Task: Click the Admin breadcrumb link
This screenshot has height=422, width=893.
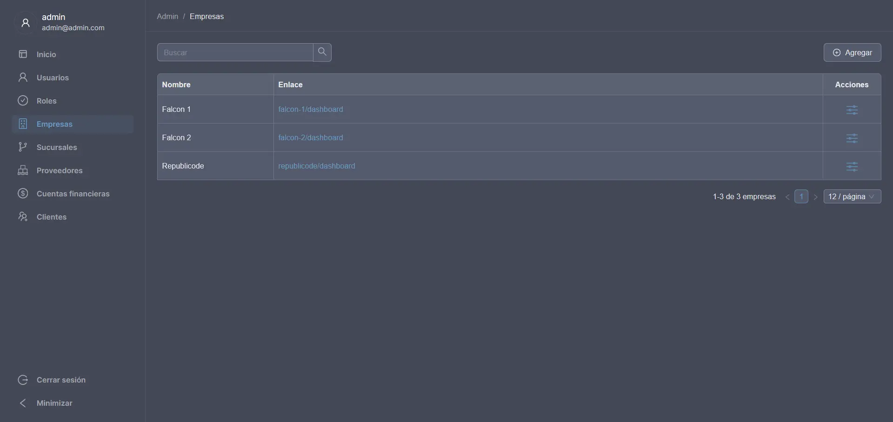Action: [167, 16]
